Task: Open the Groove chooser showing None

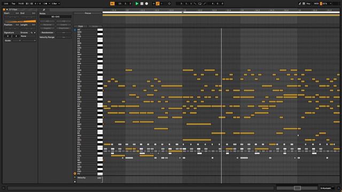Action: pos(28,36)
